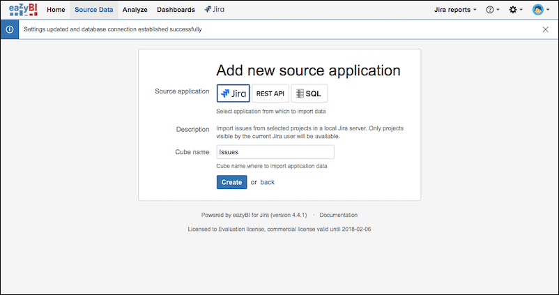The width and height of the screenshot is (559, 295).
Task: Open the Jira link in navigation bar
Action: click(x=214, y=10)
